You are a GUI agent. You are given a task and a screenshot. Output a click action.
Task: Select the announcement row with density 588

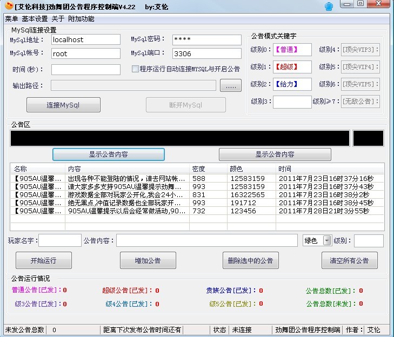[x=108, y=178]
